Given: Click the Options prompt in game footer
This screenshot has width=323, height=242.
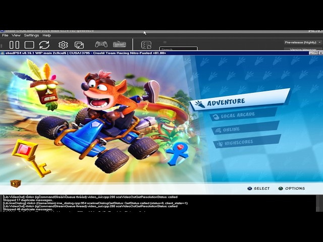Looking at the screenshot, I should pos(292,188).
